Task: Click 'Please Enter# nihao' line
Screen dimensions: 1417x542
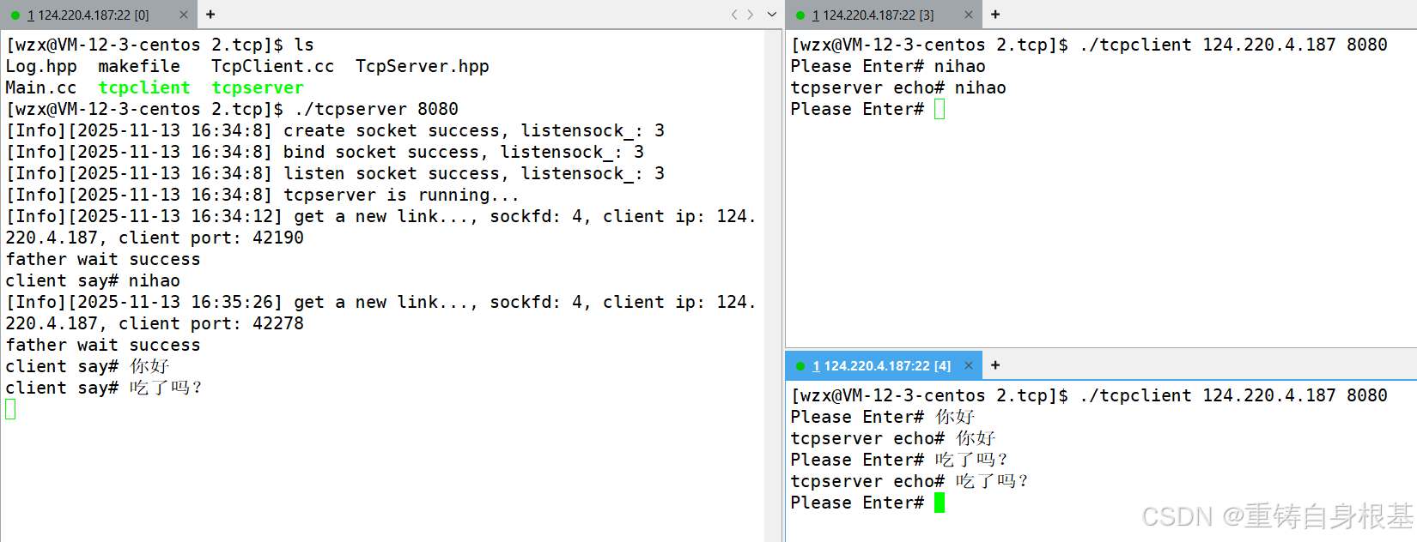Action: (888, 66)
